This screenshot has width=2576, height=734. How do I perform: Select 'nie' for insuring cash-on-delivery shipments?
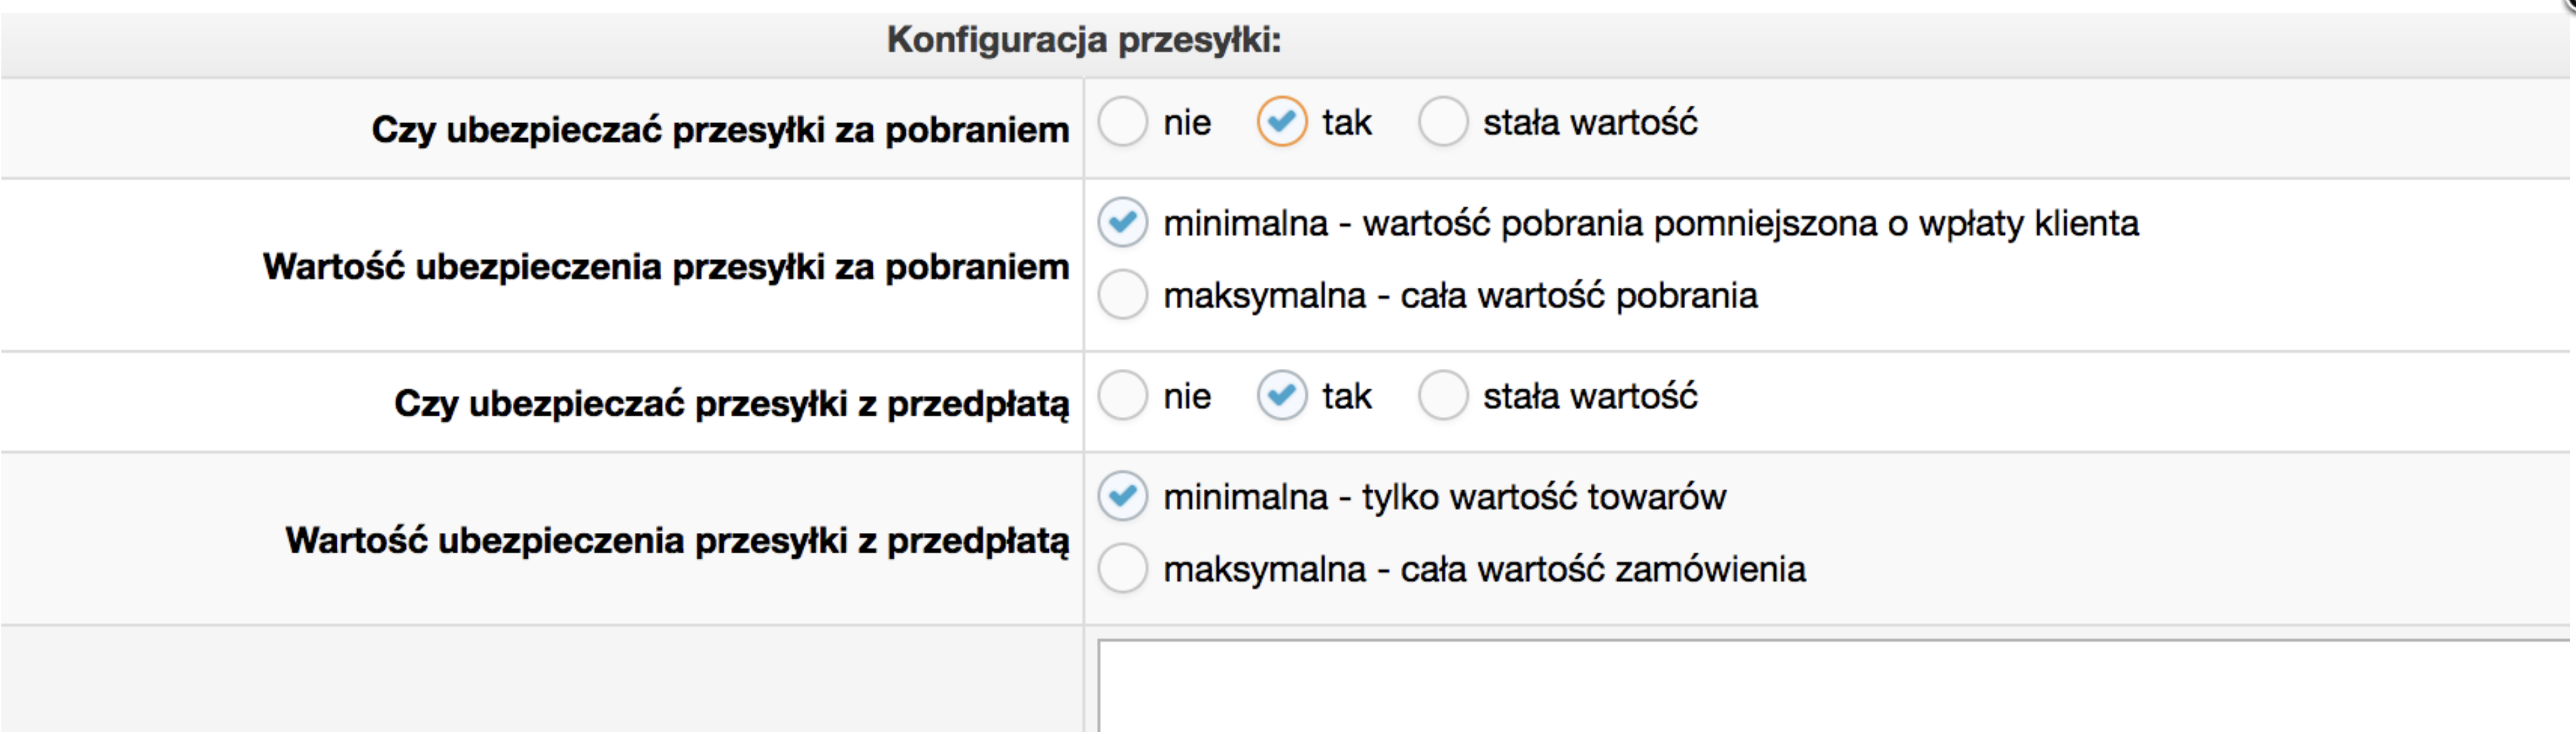1123,123
